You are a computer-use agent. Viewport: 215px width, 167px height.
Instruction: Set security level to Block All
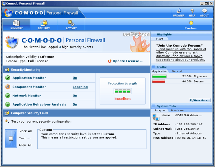(x=25, y=131)
